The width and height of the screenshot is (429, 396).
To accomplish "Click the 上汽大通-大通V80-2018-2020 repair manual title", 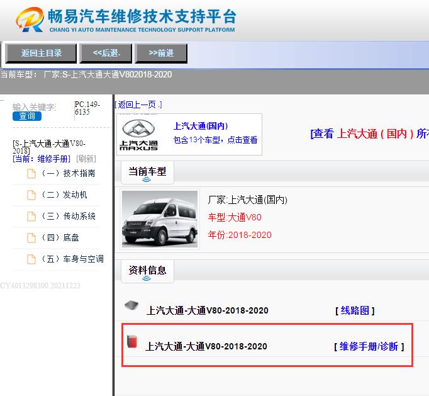I will (206, 346).
